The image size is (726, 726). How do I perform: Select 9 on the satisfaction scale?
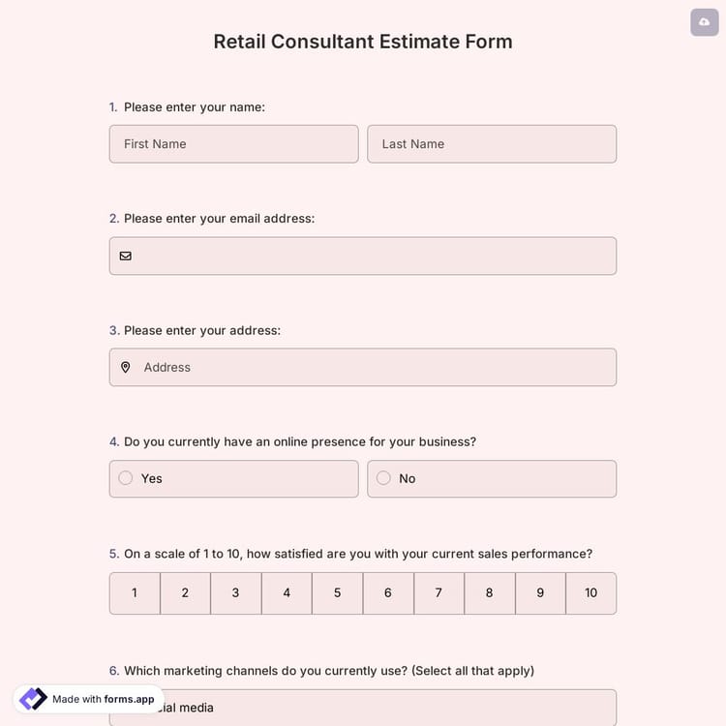tap(540, 592)
